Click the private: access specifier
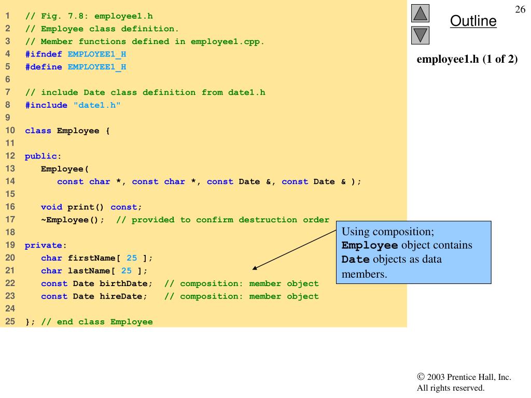Image resolution: width=531 pixels, height=398 pixels. [x=46, y=245]
